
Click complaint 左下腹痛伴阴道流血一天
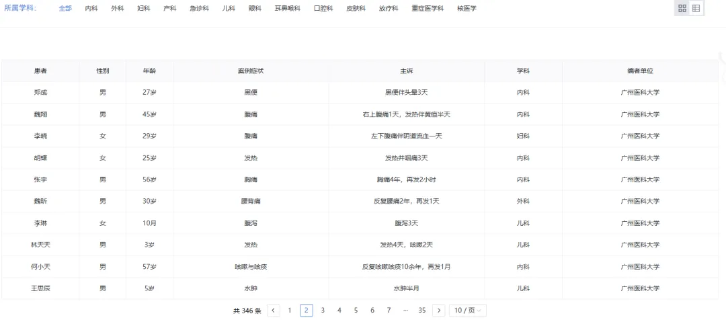point(407,136)
